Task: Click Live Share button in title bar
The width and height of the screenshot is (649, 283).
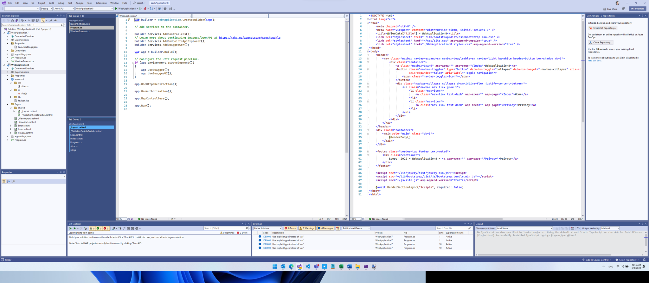Action: (x=610, y=9)
